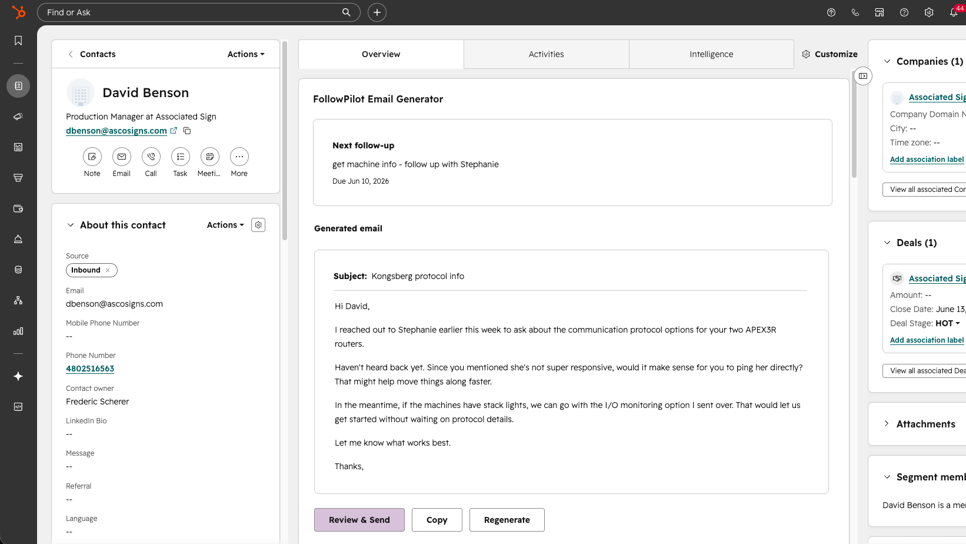This screenshot has width=966, height=544.
Task: Open the calling phone icon in top bar
Action: [855, 12]
